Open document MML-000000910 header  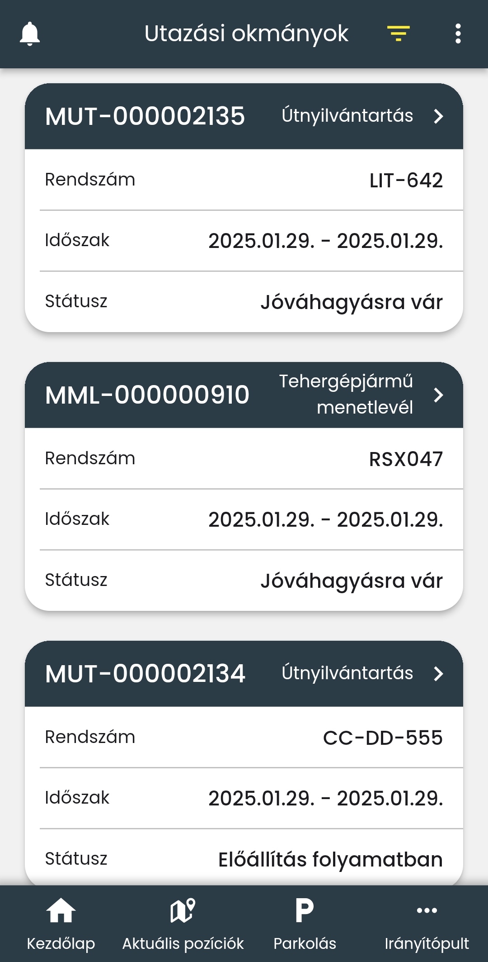coord(147,395)
